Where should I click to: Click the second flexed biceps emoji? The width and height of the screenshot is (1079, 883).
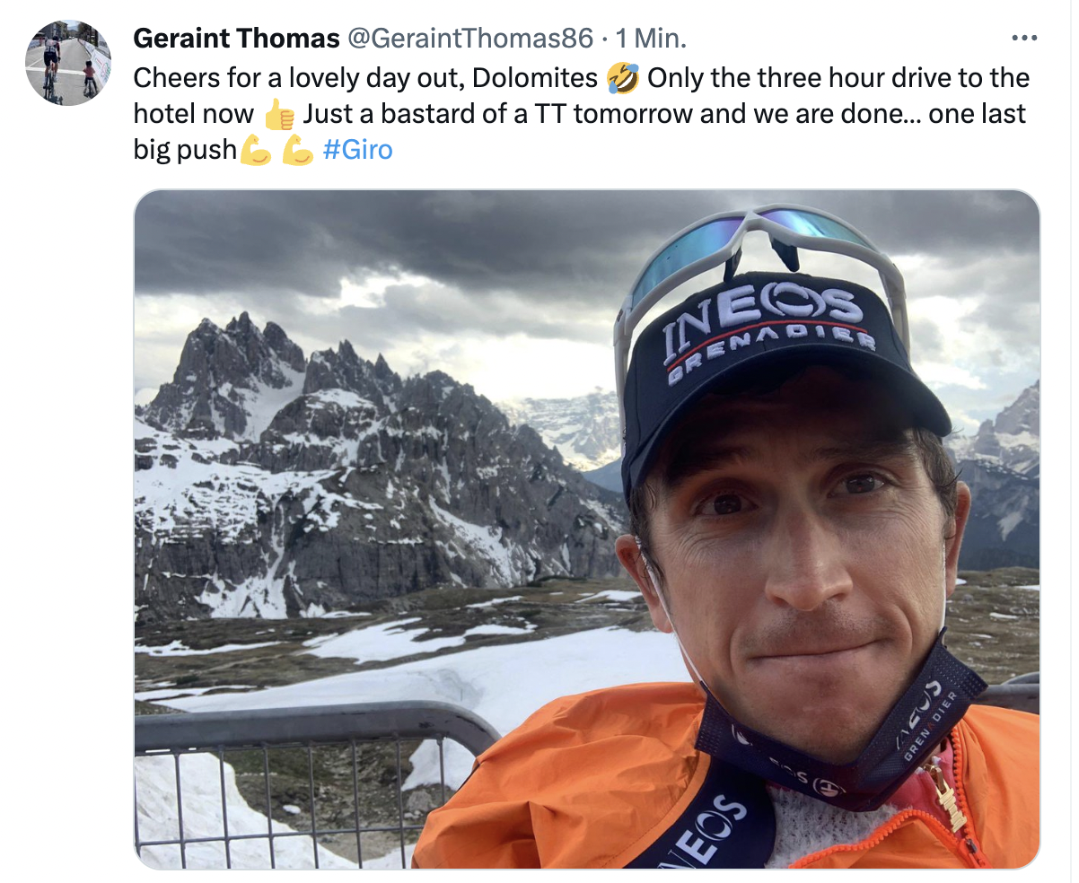(297, 150)
